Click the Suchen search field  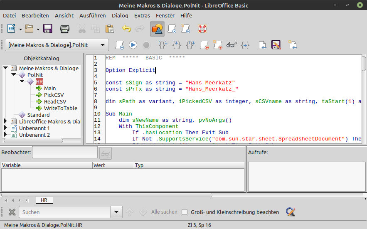coord(64,212)
